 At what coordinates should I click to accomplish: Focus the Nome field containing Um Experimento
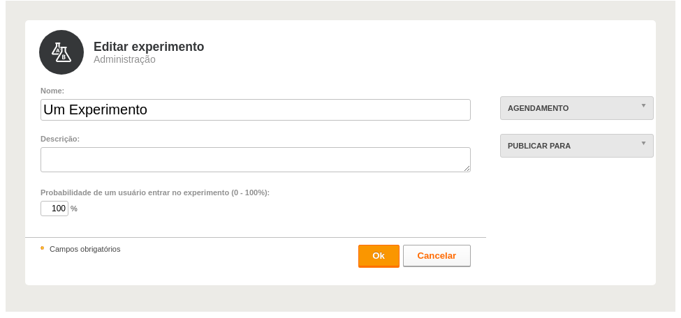(256, 109)
